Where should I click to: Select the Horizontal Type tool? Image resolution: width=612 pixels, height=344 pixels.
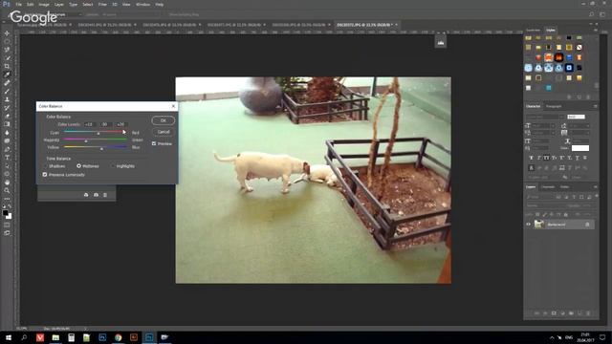pos(7,157)
